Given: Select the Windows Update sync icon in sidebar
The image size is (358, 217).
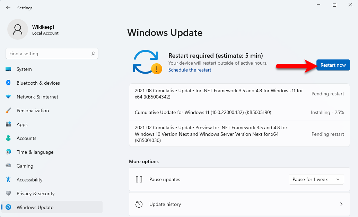Looking at the screenshot, I should [x=8, y=207].
